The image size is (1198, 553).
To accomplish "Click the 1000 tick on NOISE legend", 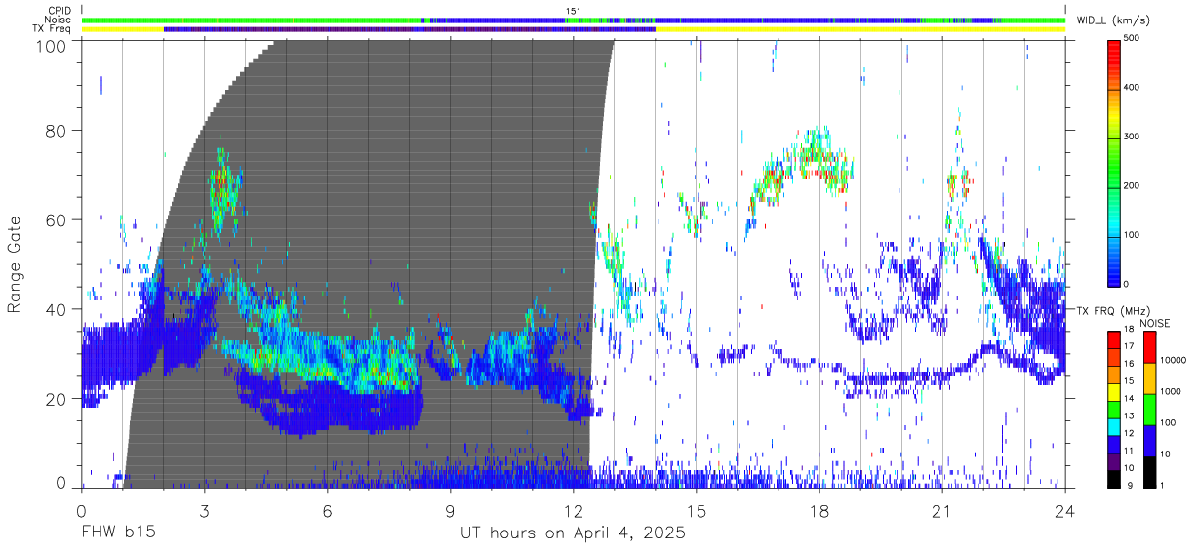I will coord(1170,392).
